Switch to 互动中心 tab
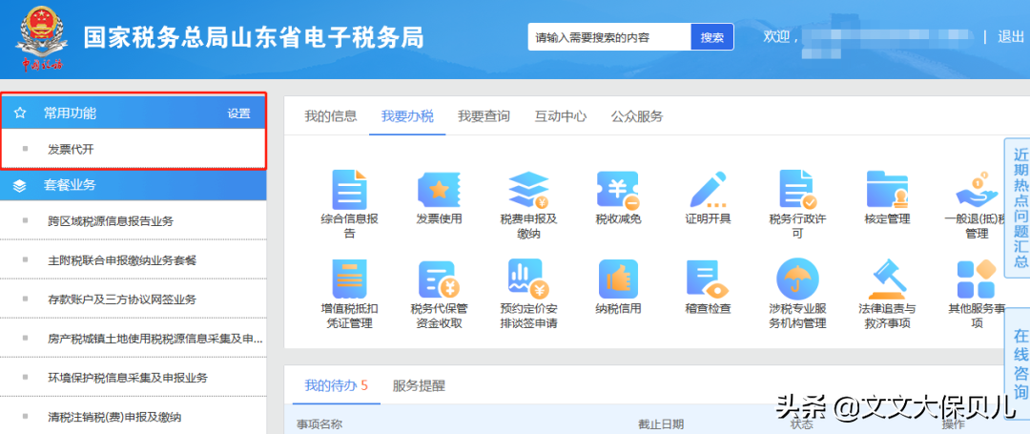 tap(561, 117)
